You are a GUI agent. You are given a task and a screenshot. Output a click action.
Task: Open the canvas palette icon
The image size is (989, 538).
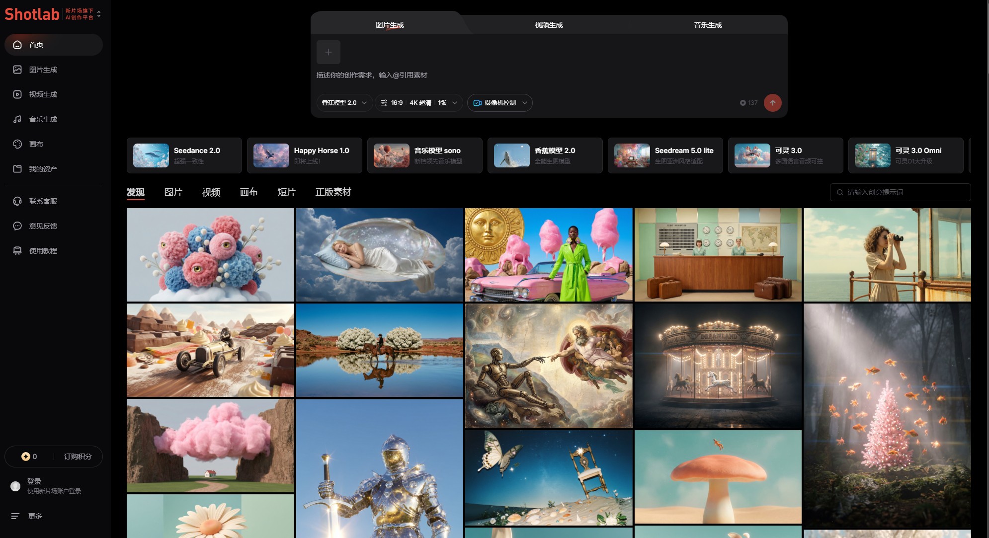pyautogui.click(x=17, y=144)
